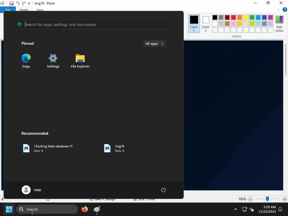This screenshot has width=288, height=216.
Task: Open Edit colors in Paint
Action: 279,24
